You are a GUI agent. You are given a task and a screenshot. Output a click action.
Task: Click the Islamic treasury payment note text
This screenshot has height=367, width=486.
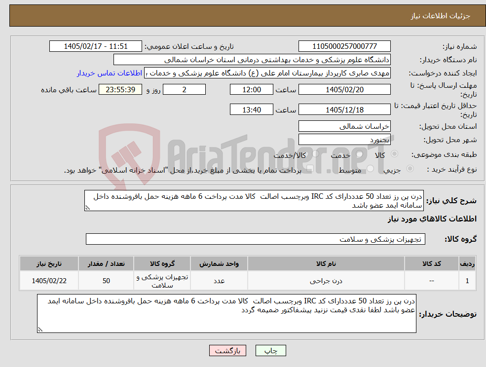click(183, 170)
